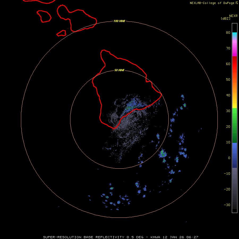This screenshot has width=239, height=239.
Task: Click the dBZ unit label above the scale
Action: pyautogui.click(x=225, y=18)
